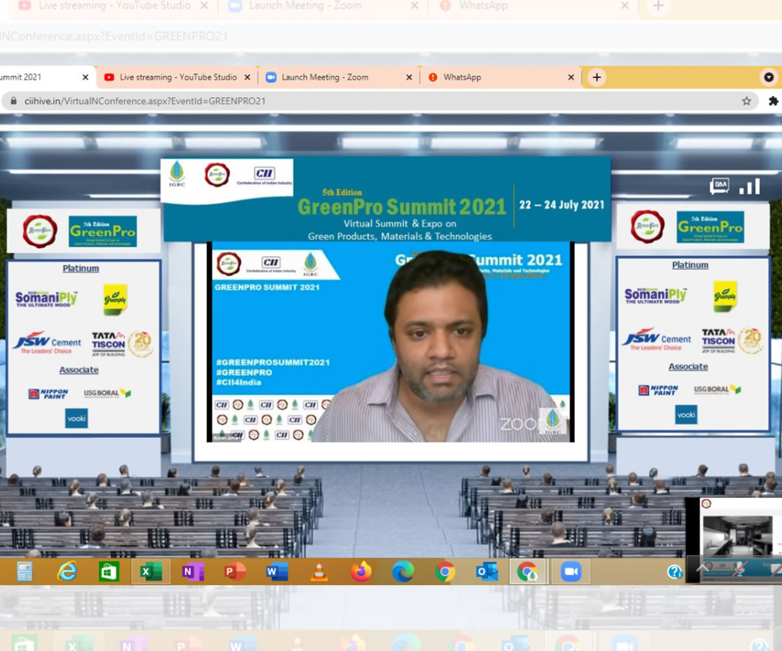Click Tata Tiscon logo on the left sponsor panel
The image size is (782, 651).
click(123, 343)
